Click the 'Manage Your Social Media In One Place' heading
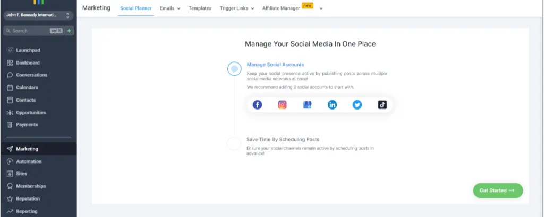Screen dimensions: 544x217 (x=310, y=44)
